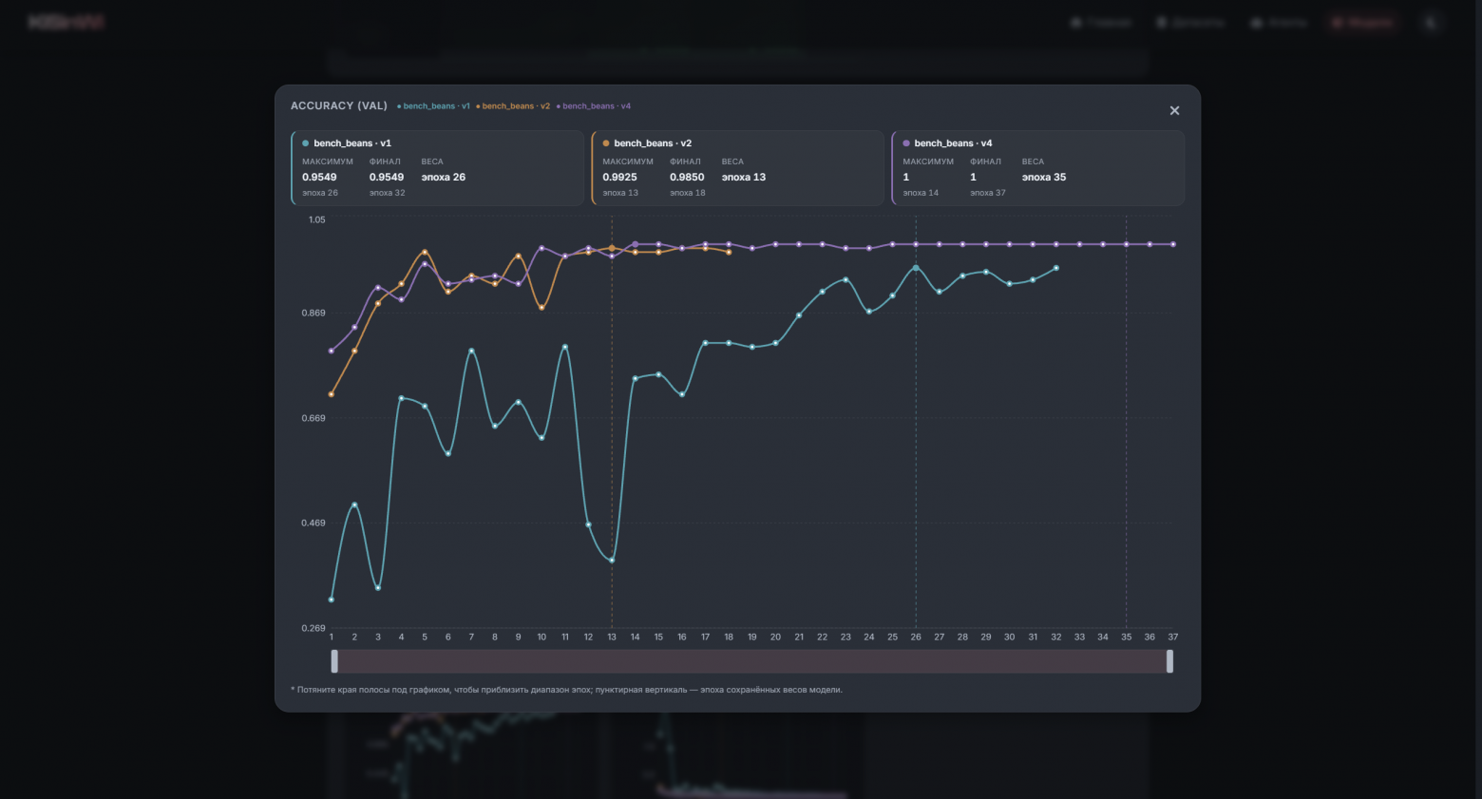Click the Финал value 0.9850 in v2 card

tap(687, 178)
